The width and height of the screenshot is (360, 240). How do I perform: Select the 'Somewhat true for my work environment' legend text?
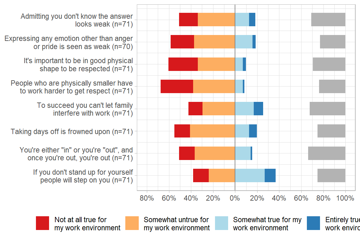[267, 224]
